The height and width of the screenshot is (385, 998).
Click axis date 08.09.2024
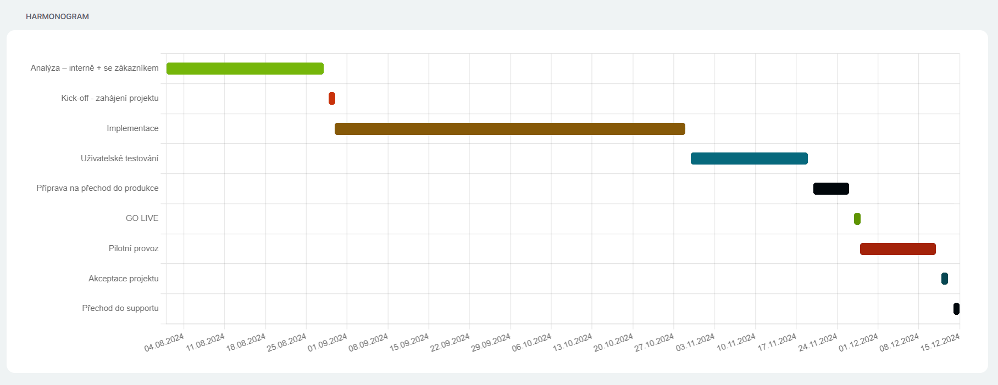[x=368, y=343]
